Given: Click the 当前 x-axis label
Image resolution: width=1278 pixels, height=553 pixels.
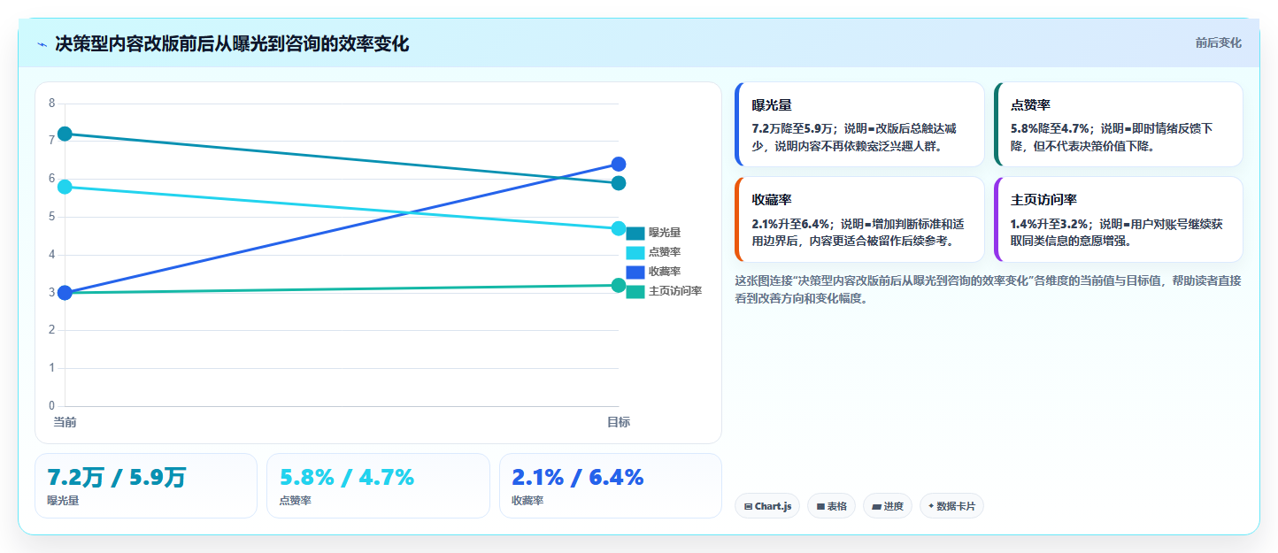Looking at the screenshot, I should (65, 423).
